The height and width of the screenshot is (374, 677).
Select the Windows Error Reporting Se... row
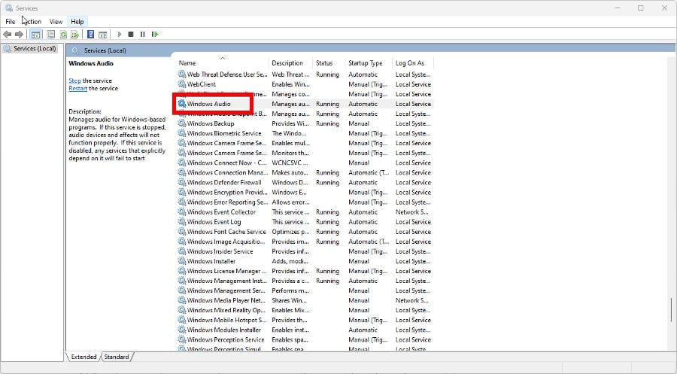(x=305, y=202)
